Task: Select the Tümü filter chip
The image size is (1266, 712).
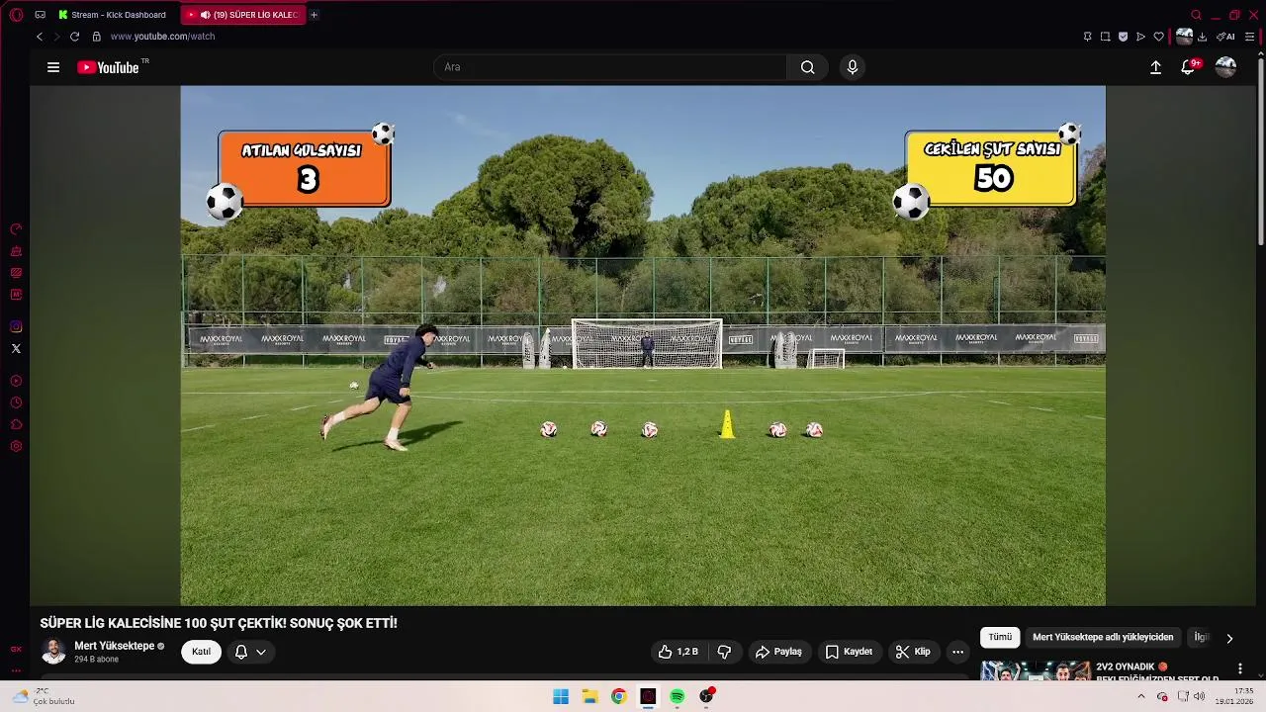Action: coord(1001,637)
